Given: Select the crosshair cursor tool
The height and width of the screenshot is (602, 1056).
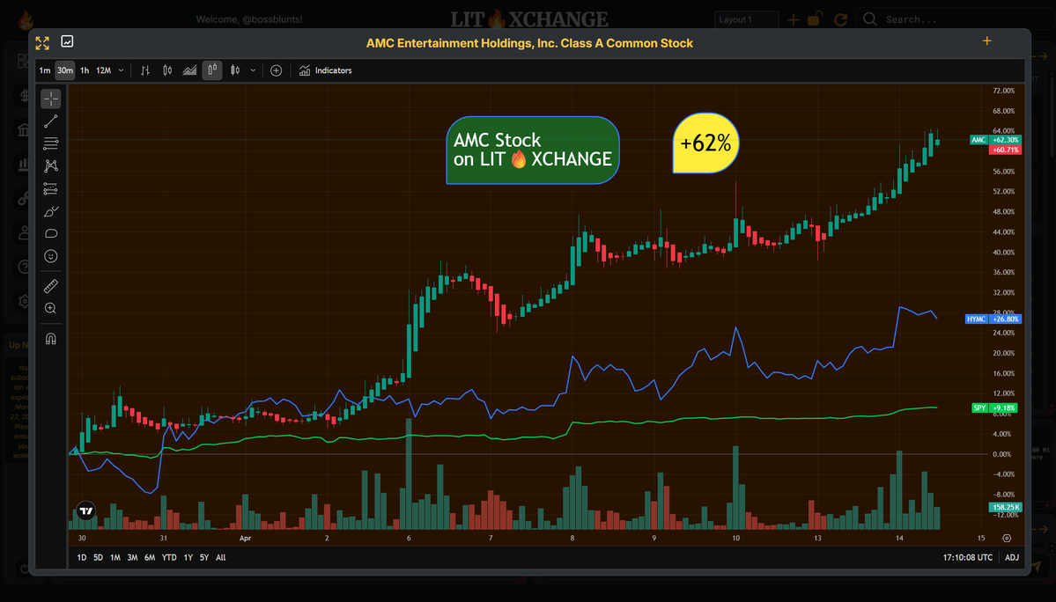Looking at the screenshot, I should point(50,99).
